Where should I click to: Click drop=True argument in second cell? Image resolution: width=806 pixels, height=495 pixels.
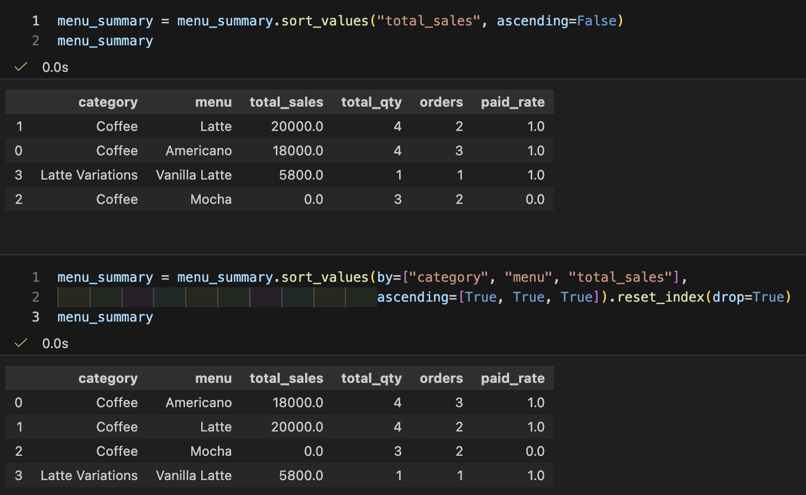[749, 297]
